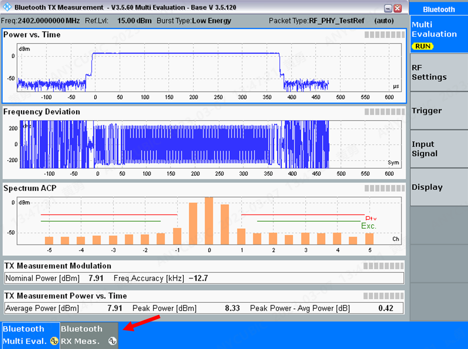This screenshot has width=468, height=349.
Task: Open the Trigger softkey
Action: tap(438, 110)
